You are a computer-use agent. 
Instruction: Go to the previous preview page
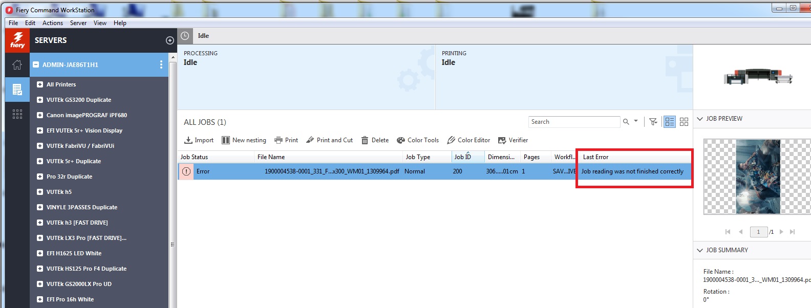[x=740, y=232]
